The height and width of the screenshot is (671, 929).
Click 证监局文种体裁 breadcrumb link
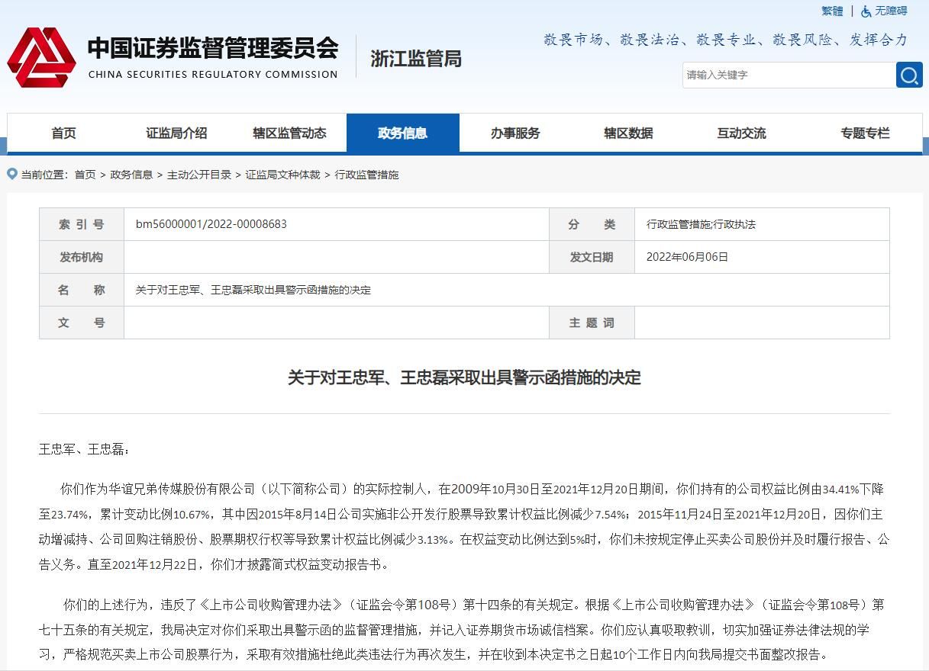pyautogui.click(x=282, y=175)
